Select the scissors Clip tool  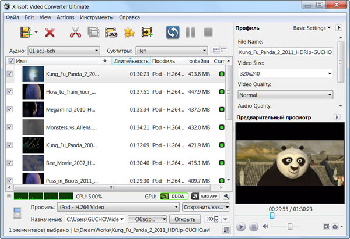(75, 33)
